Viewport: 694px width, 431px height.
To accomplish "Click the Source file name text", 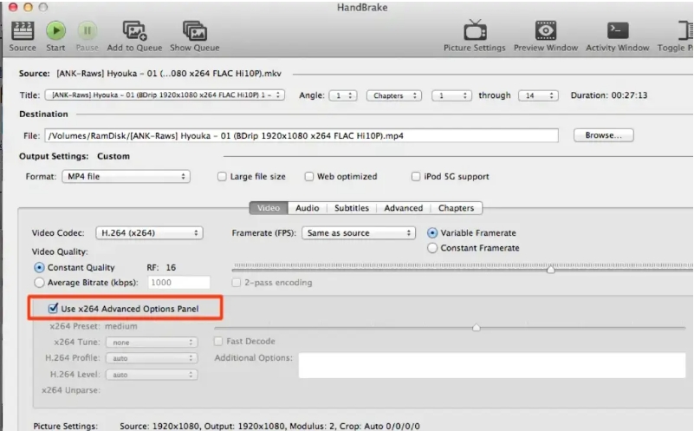I will pyautogui.click(x=169, y=74).
